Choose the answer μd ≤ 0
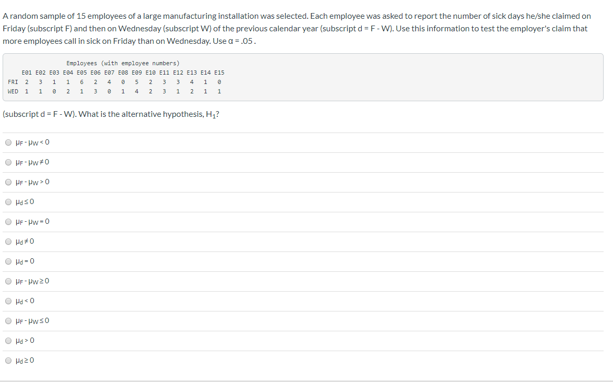The image size is (613, 384). [8, 201]
